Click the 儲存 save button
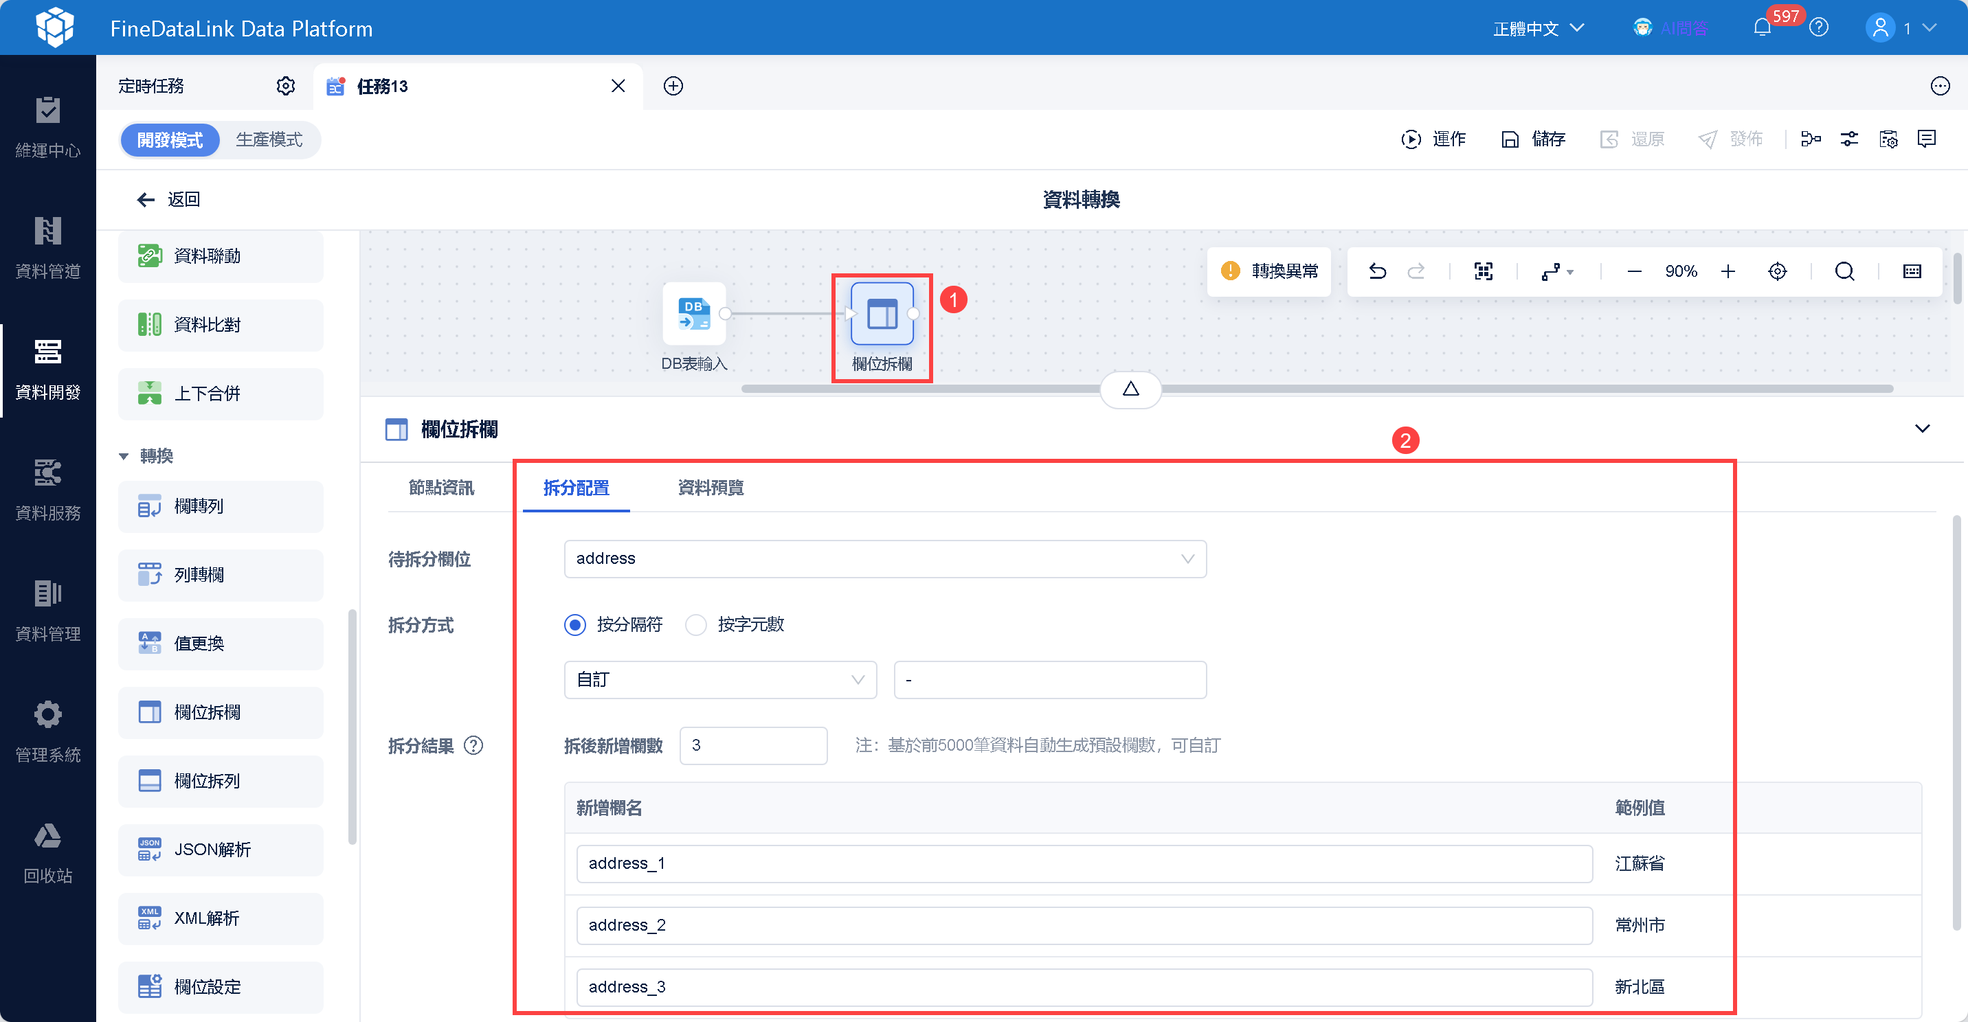Screen dimensions: 1968x1022 (x=1534, y=139)
